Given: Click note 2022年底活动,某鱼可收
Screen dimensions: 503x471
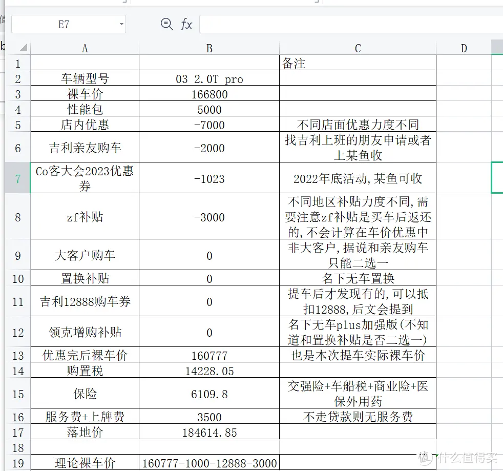Looking at the screenshot, I should pos(358,178).
